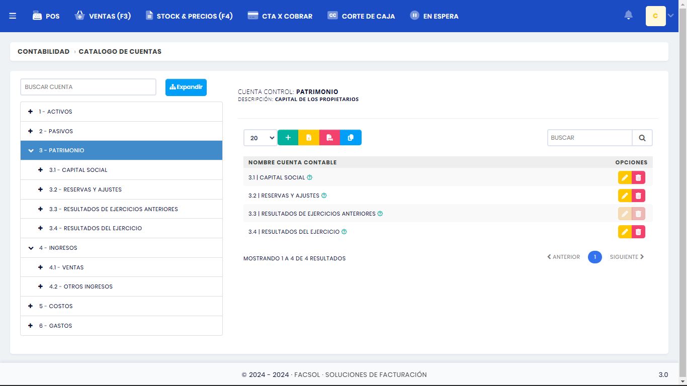Open the hamburger sidebar menu
Image resolution: width=687 pixels, height=386 pixels.
(13, 16)
